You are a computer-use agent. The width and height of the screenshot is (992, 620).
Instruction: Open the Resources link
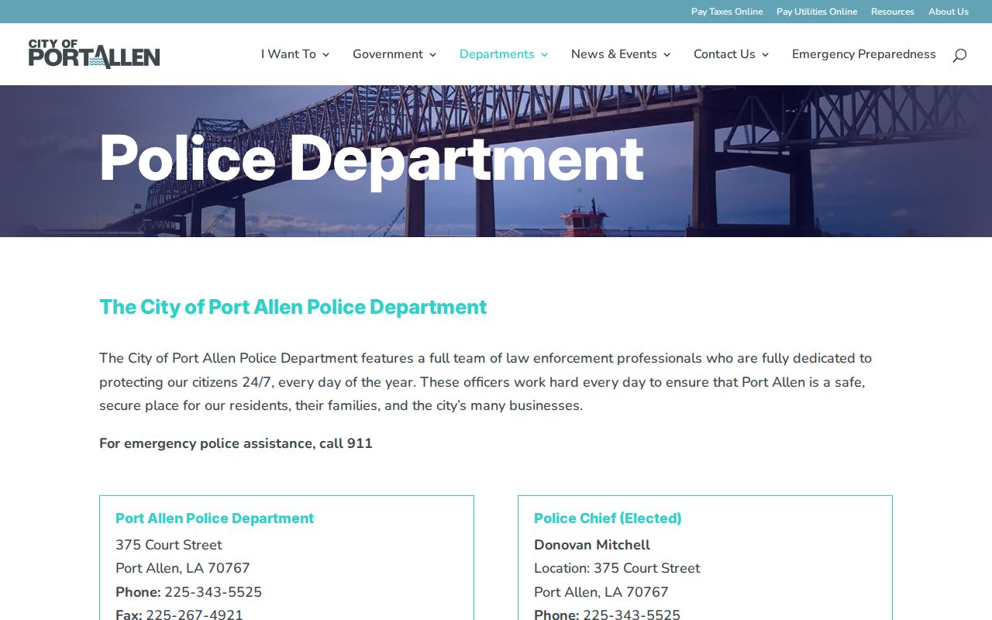click(893, 12)
